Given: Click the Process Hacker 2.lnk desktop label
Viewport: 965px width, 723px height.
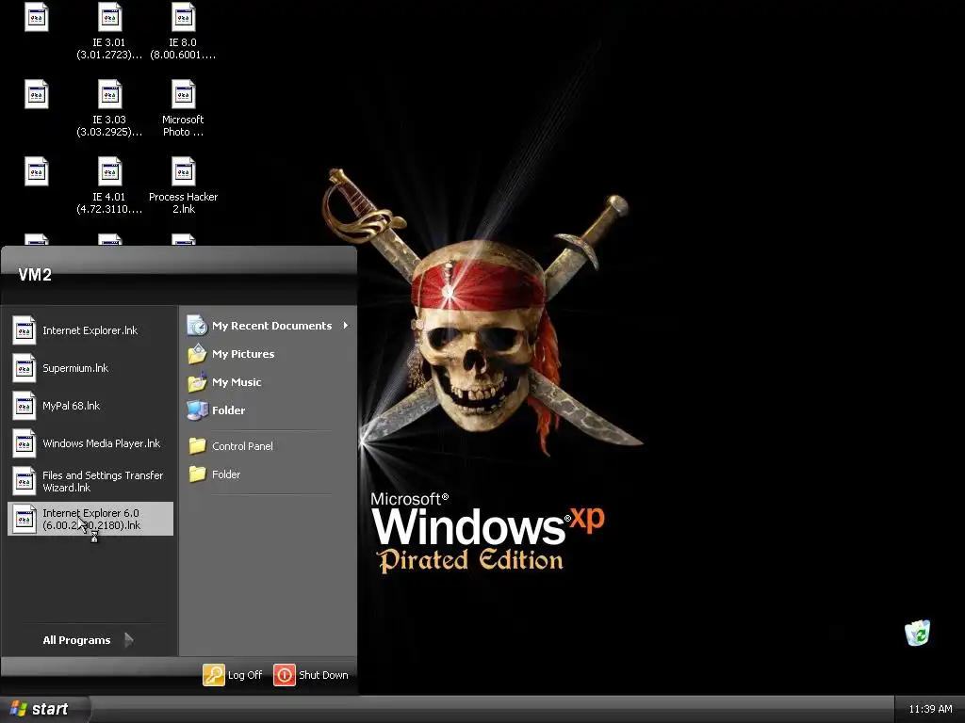Looking at the screenshot, I should point(184,203).
